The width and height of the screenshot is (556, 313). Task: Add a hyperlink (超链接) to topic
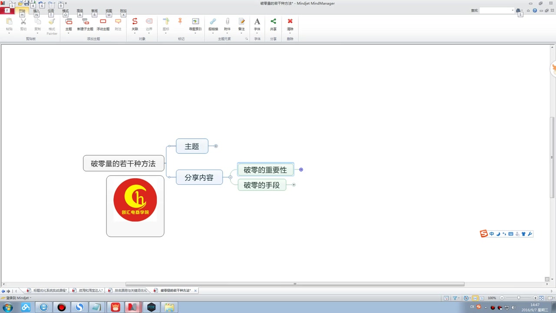click(x=213, y=21)
